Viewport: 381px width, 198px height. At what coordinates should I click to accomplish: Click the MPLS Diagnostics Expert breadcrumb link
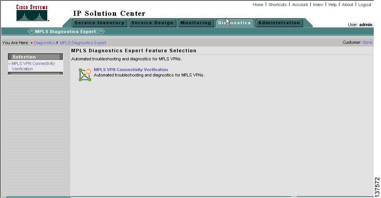coord(83,43)
